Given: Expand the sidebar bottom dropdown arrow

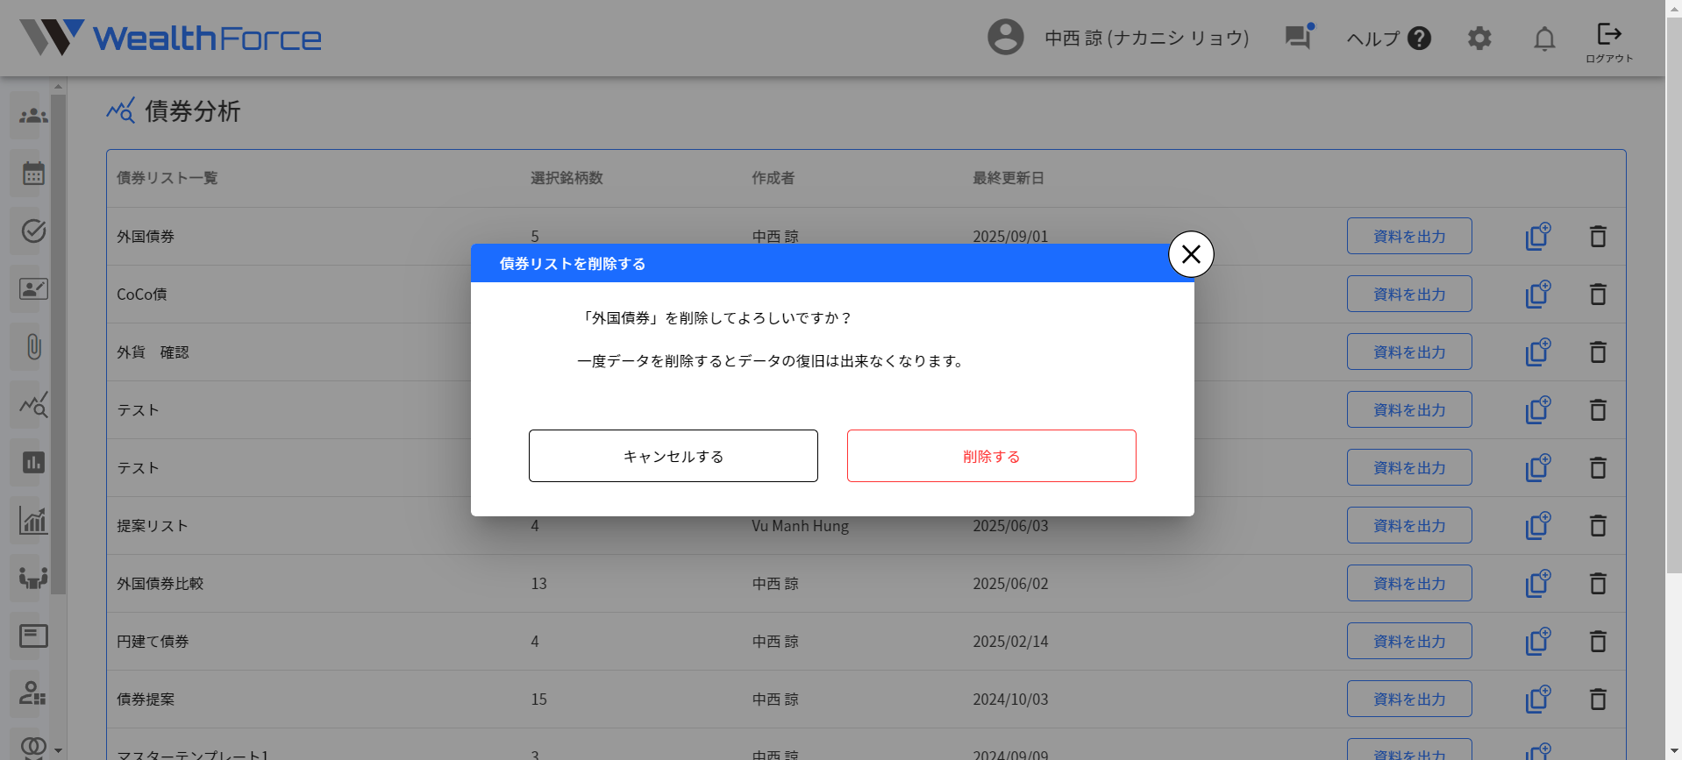Looking at the screenshot, I should (x=58, y=750).
